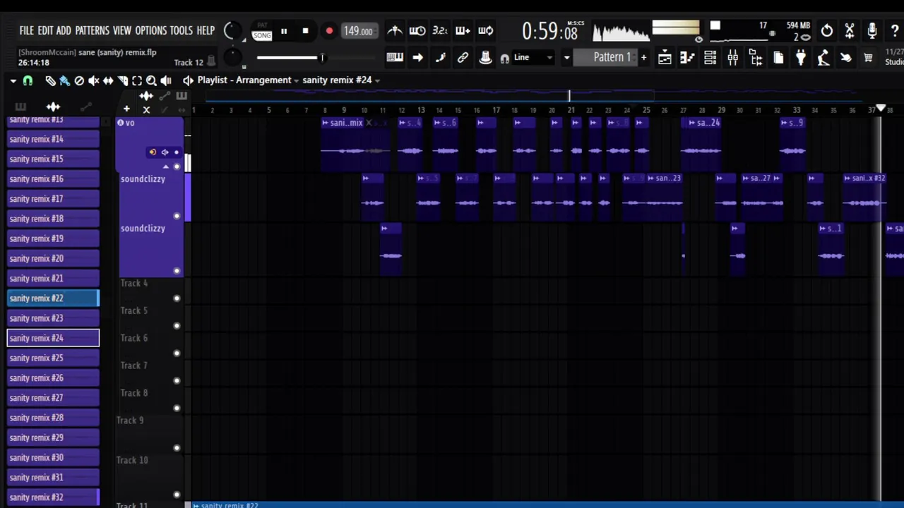Open the PATTERNS menu
This screenshot has height=508, width=904.
coord(92,30)
